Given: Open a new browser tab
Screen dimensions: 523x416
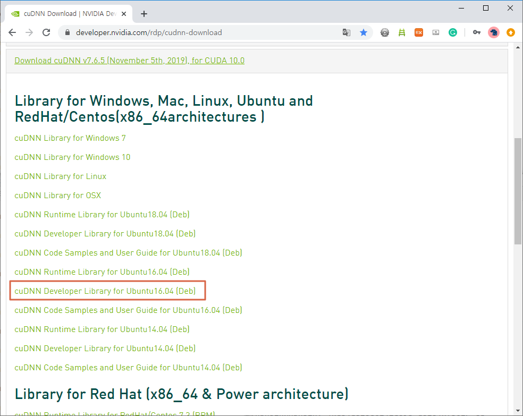Looking at the screenshot, I should point(144,14).
